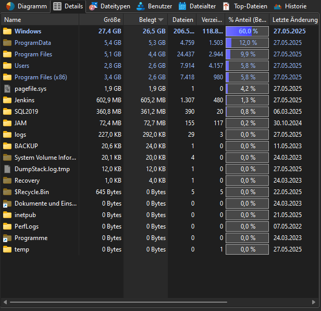Screen dimensions: 321x311
Task: Sort by Letzte Änderung column header
Action: pos(295,20)
